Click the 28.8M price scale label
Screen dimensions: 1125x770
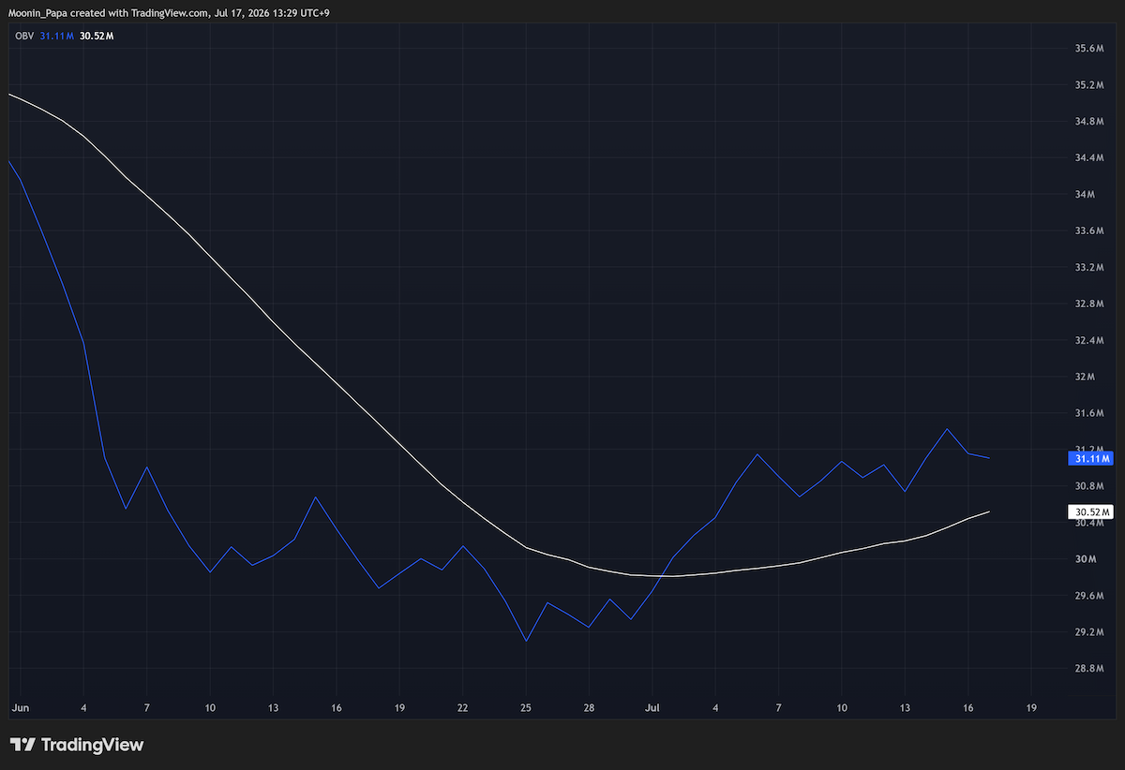(x=1088, y=669)
